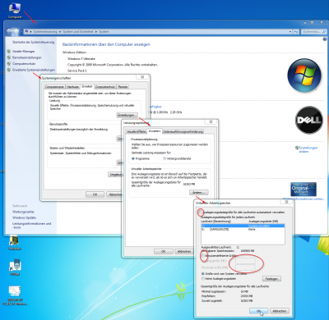Click the refresh button beside the address bar

point(296,32)
